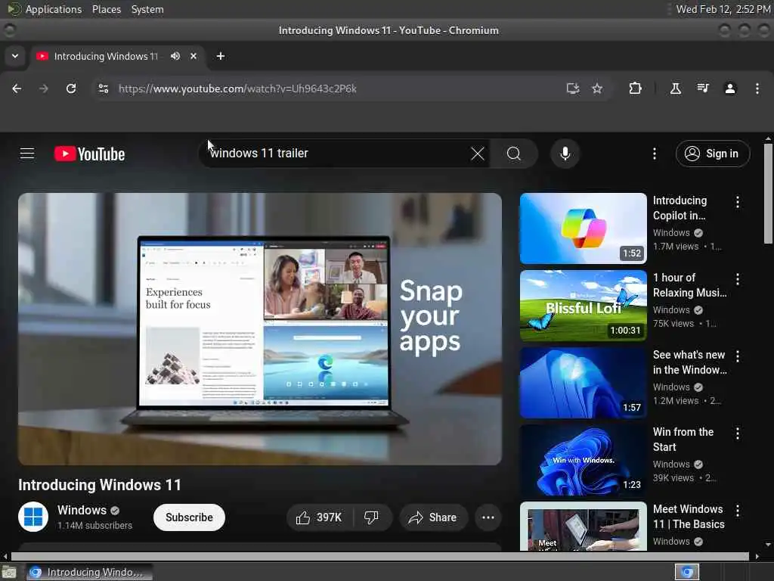Click the workspace switcher in bottom panel
Screen dimensions: 774x581
[x=686, y=572]
